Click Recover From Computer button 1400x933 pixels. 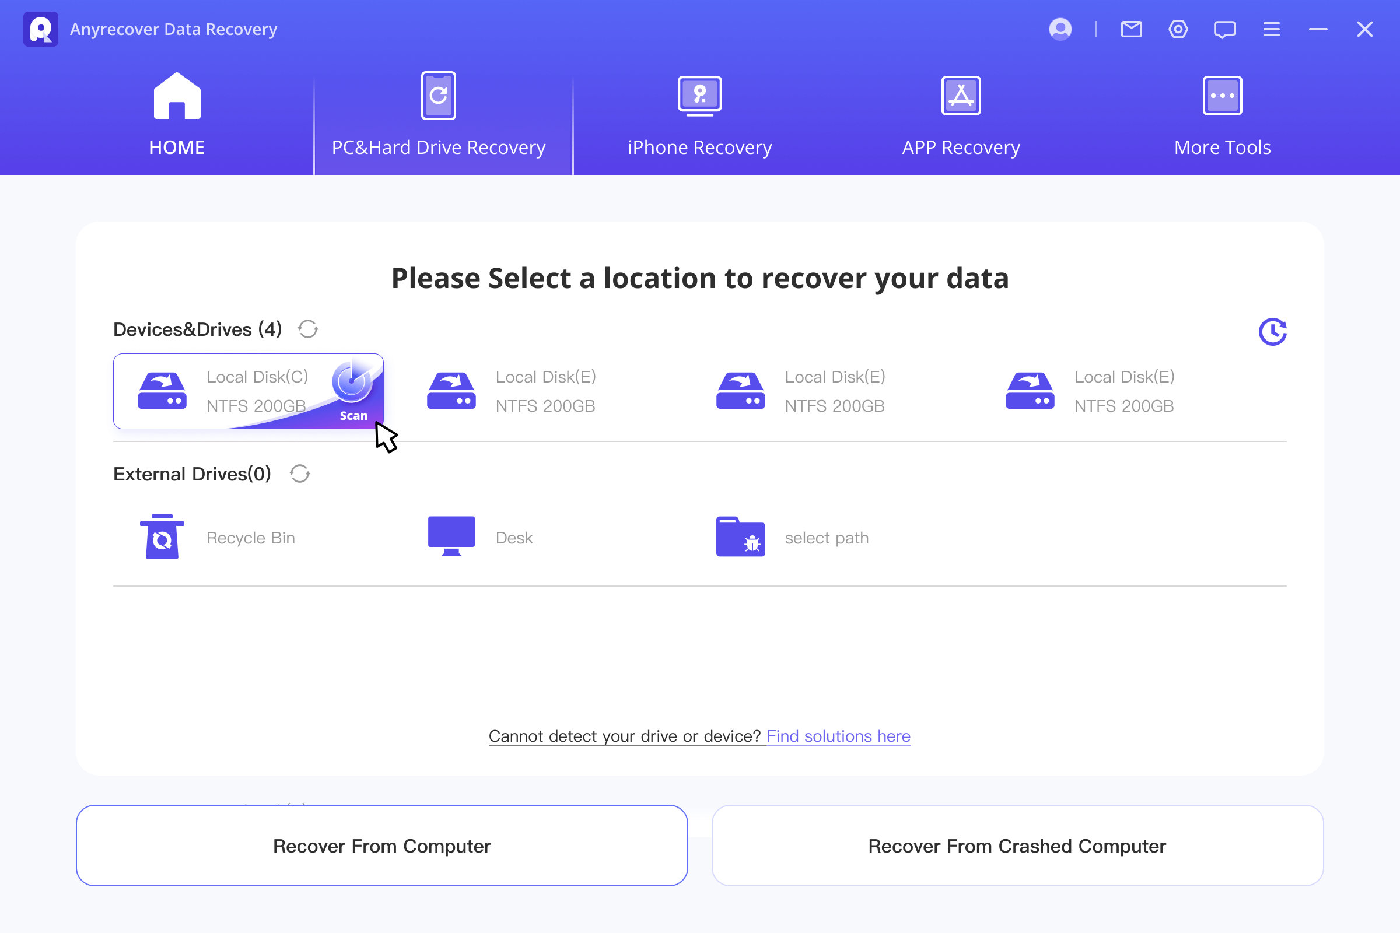[x=382, y=846]
